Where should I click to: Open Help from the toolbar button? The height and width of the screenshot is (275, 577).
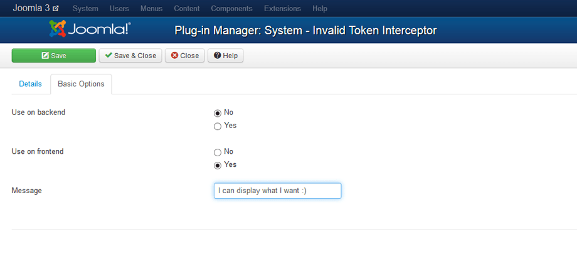click(x=226, y=56)
